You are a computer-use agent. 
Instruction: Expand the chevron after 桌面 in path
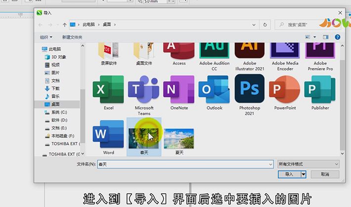point(115,25)
